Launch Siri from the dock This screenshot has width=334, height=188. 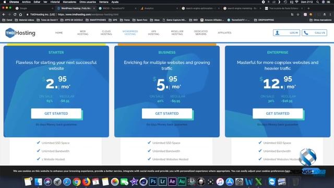[48, 182]
